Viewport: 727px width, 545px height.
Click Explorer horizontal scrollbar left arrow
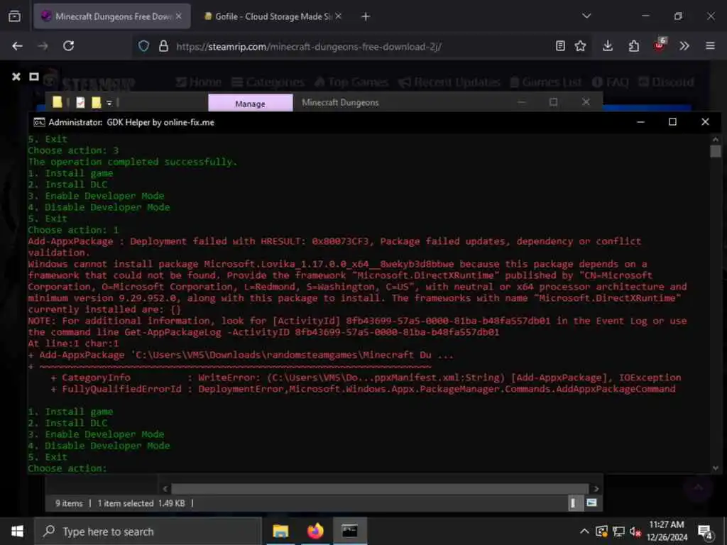(x=165, y=488)
